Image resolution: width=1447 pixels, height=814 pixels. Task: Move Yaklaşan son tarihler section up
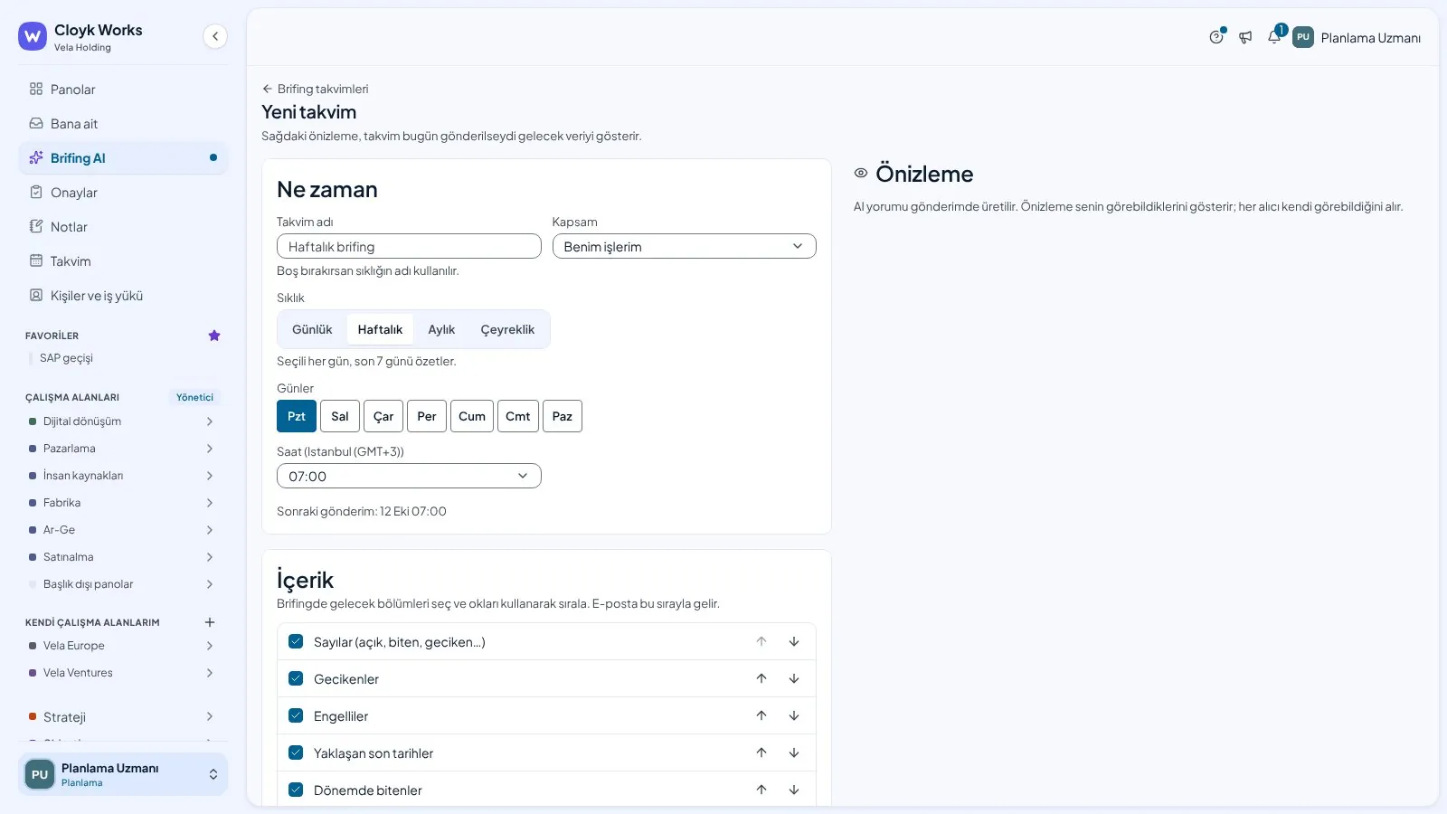[761, 752]
